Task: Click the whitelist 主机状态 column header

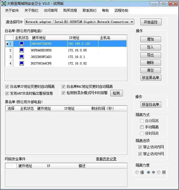Action: (22, 38)
